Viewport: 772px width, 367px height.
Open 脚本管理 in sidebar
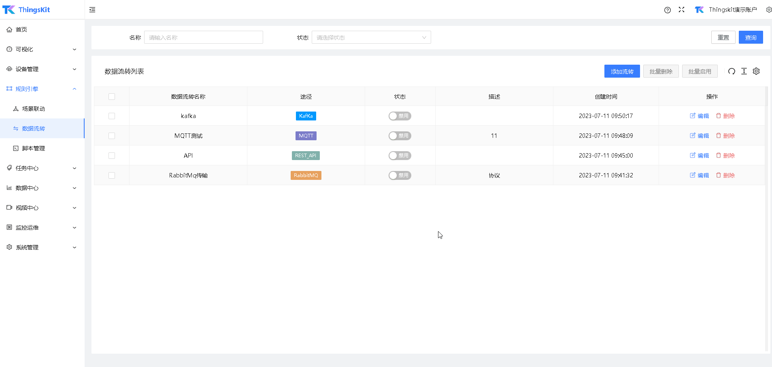(33, 148)
